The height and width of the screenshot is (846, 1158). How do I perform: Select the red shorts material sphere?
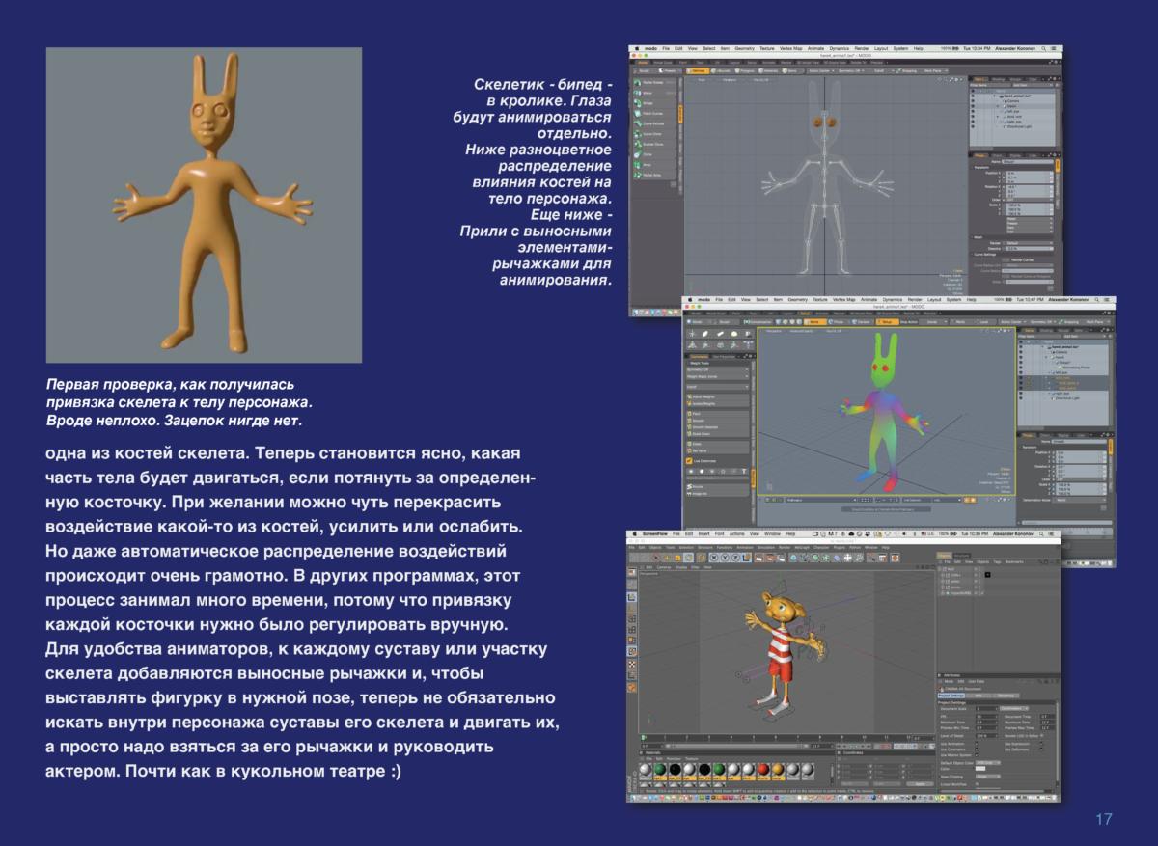[x=761, y=769]
